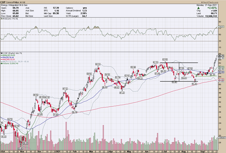Click the 30 level on RSI axis
This screenshot has height=153, width=226.
click(220, 41)
